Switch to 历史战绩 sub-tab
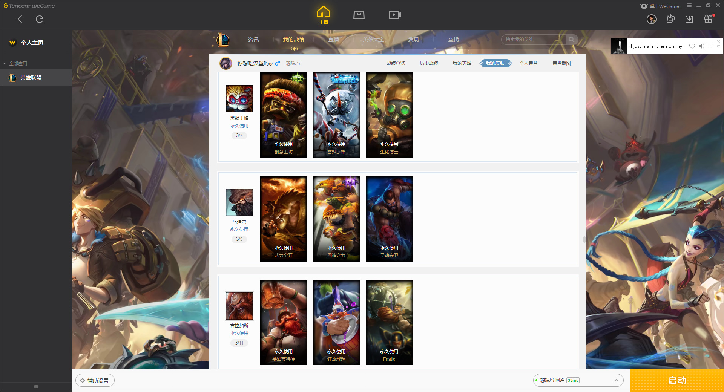The height and width of the screenshot is (392, 724). tap(429, 63)
